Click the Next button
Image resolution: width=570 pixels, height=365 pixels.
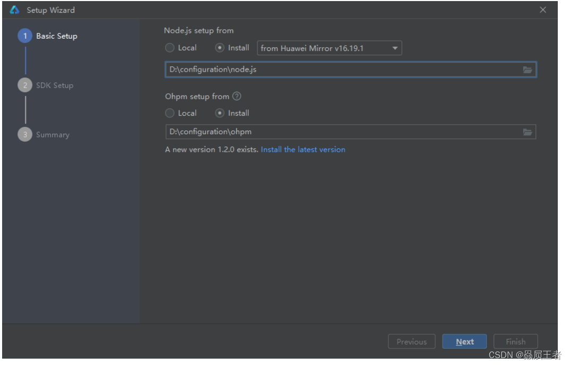(464, 342)
